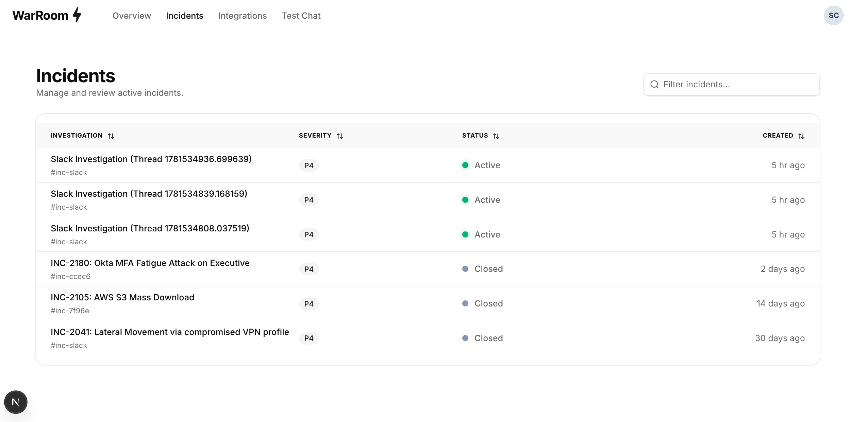
Task: Sort by Status column arrows icon
Action: pyautogui.click(x=496, y=136)
